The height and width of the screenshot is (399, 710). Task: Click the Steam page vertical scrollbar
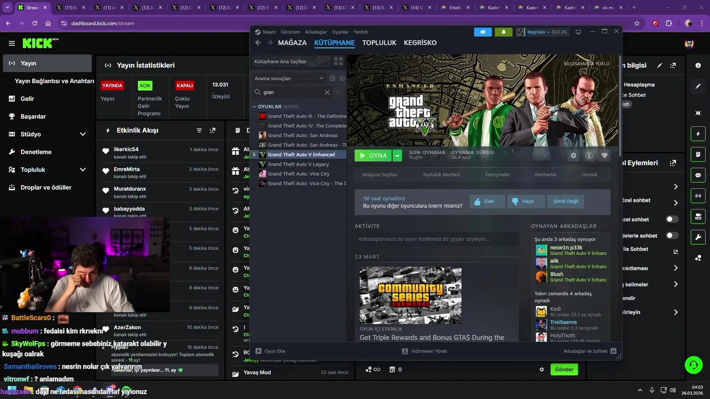pyautogui.click(x=620, y=105)
